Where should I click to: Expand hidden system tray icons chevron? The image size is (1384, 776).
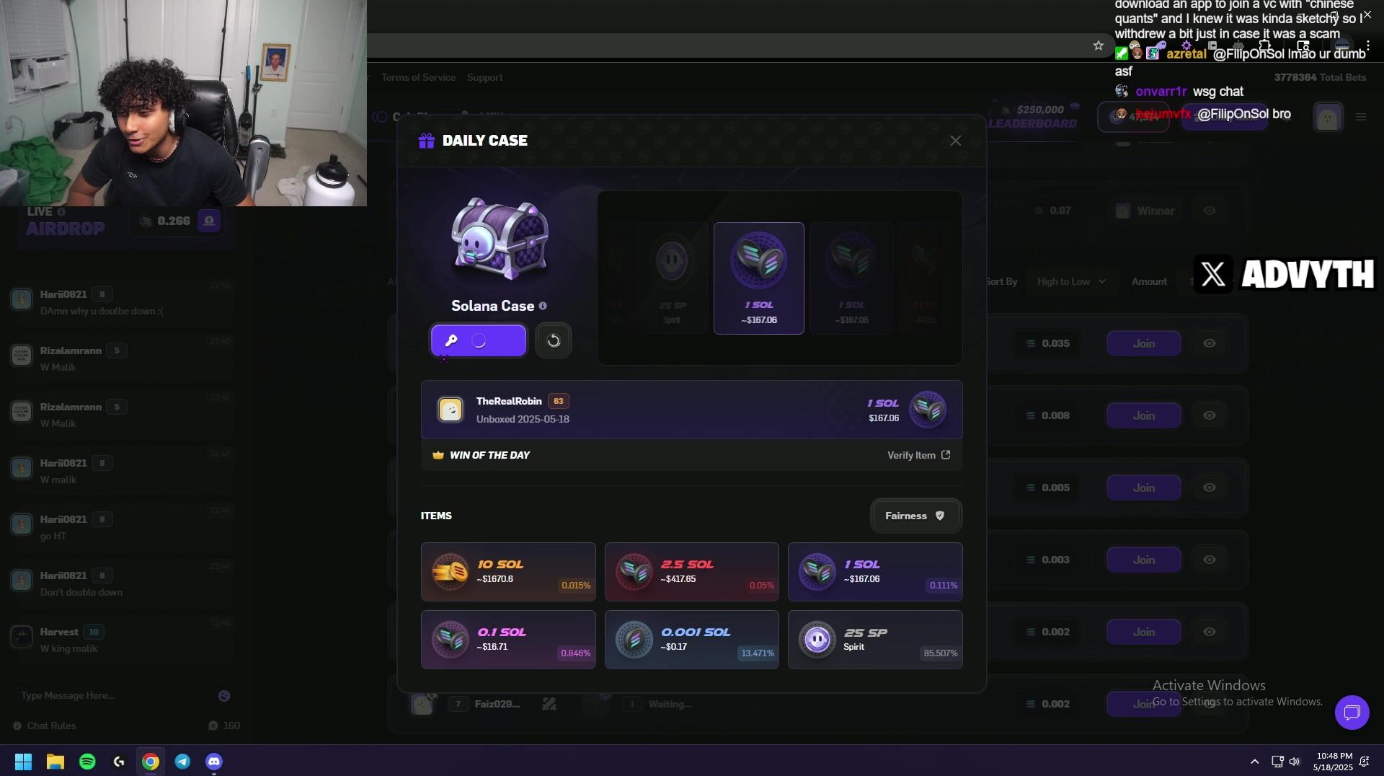pos(1254,762)
